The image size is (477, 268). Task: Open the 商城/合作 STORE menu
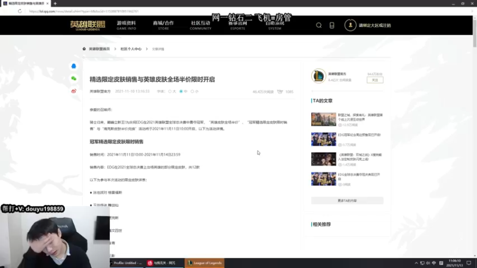pyautogui.click(x=163, y=25)
